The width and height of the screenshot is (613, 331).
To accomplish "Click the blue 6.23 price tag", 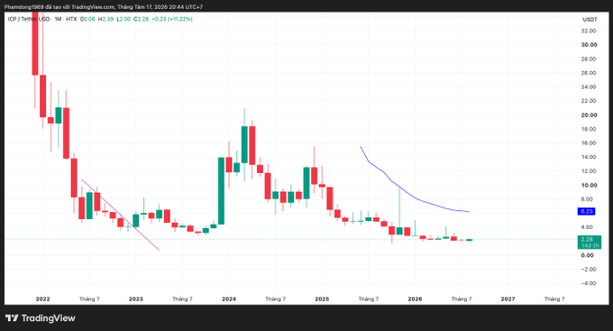I will tap(587, 211).
